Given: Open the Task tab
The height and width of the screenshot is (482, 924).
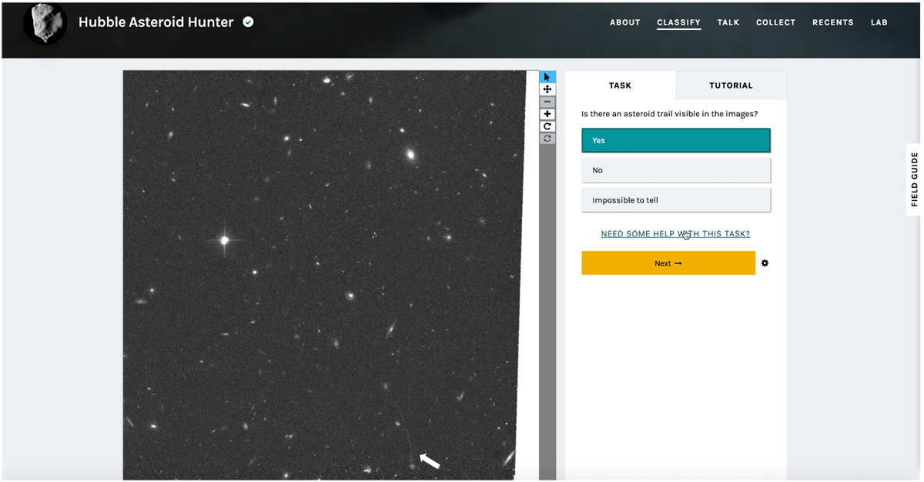Looking at the screenshot, I should (620, 85).
